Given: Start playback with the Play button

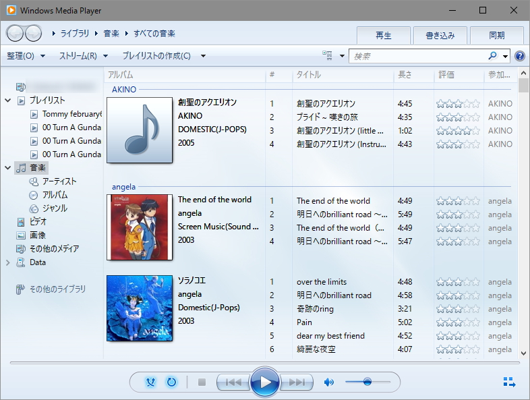Looking at the screenshot, I should click(264, 382).
